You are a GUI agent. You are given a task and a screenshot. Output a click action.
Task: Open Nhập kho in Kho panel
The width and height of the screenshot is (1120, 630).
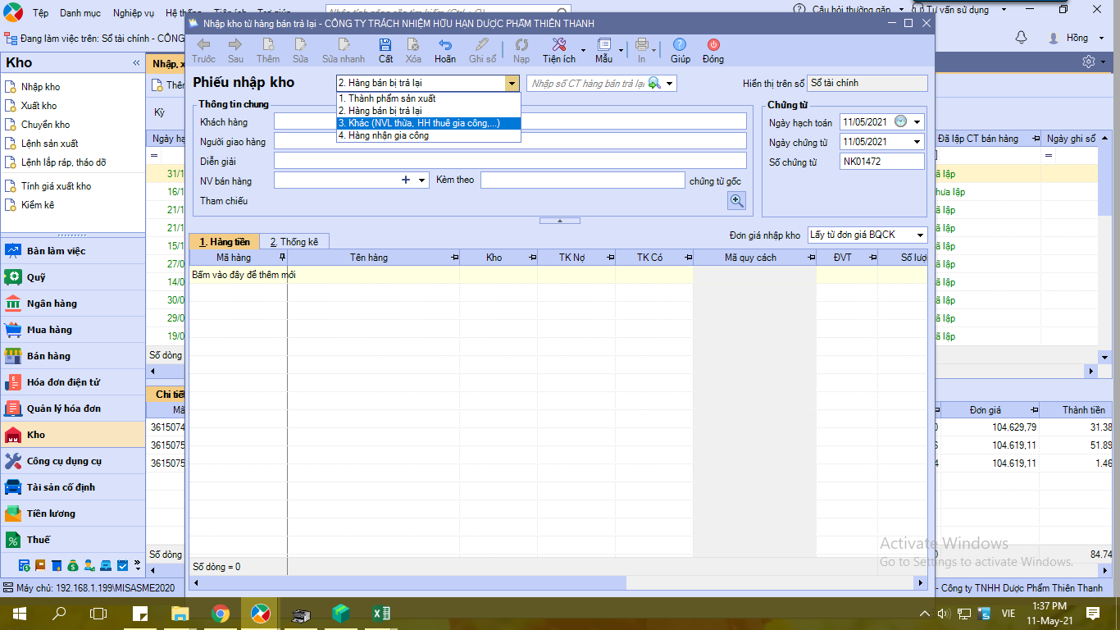(40, 87)
